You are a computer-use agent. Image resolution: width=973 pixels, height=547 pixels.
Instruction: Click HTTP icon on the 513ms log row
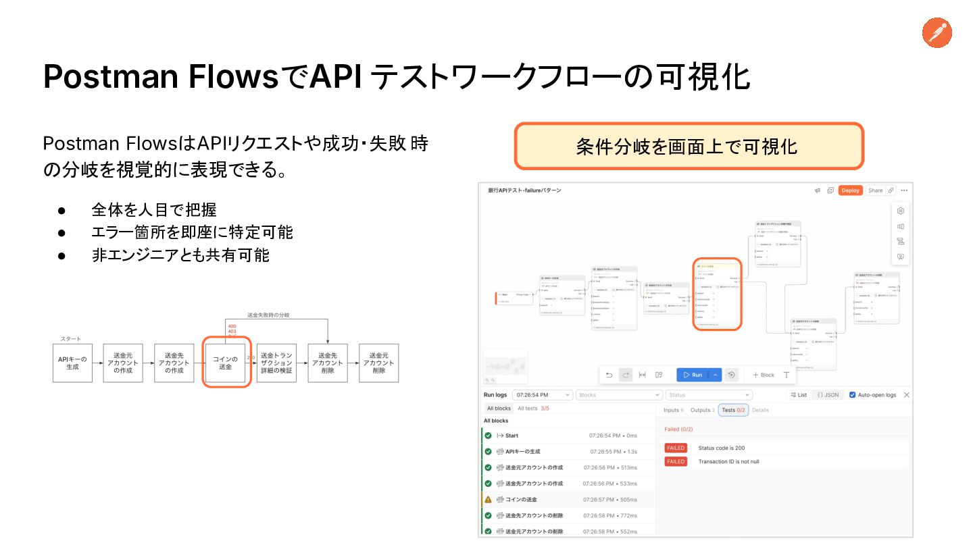point(500,467)
